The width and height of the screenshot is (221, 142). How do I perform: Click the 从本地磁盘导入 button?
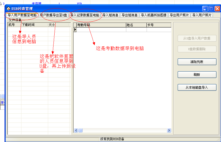(197, 87)
